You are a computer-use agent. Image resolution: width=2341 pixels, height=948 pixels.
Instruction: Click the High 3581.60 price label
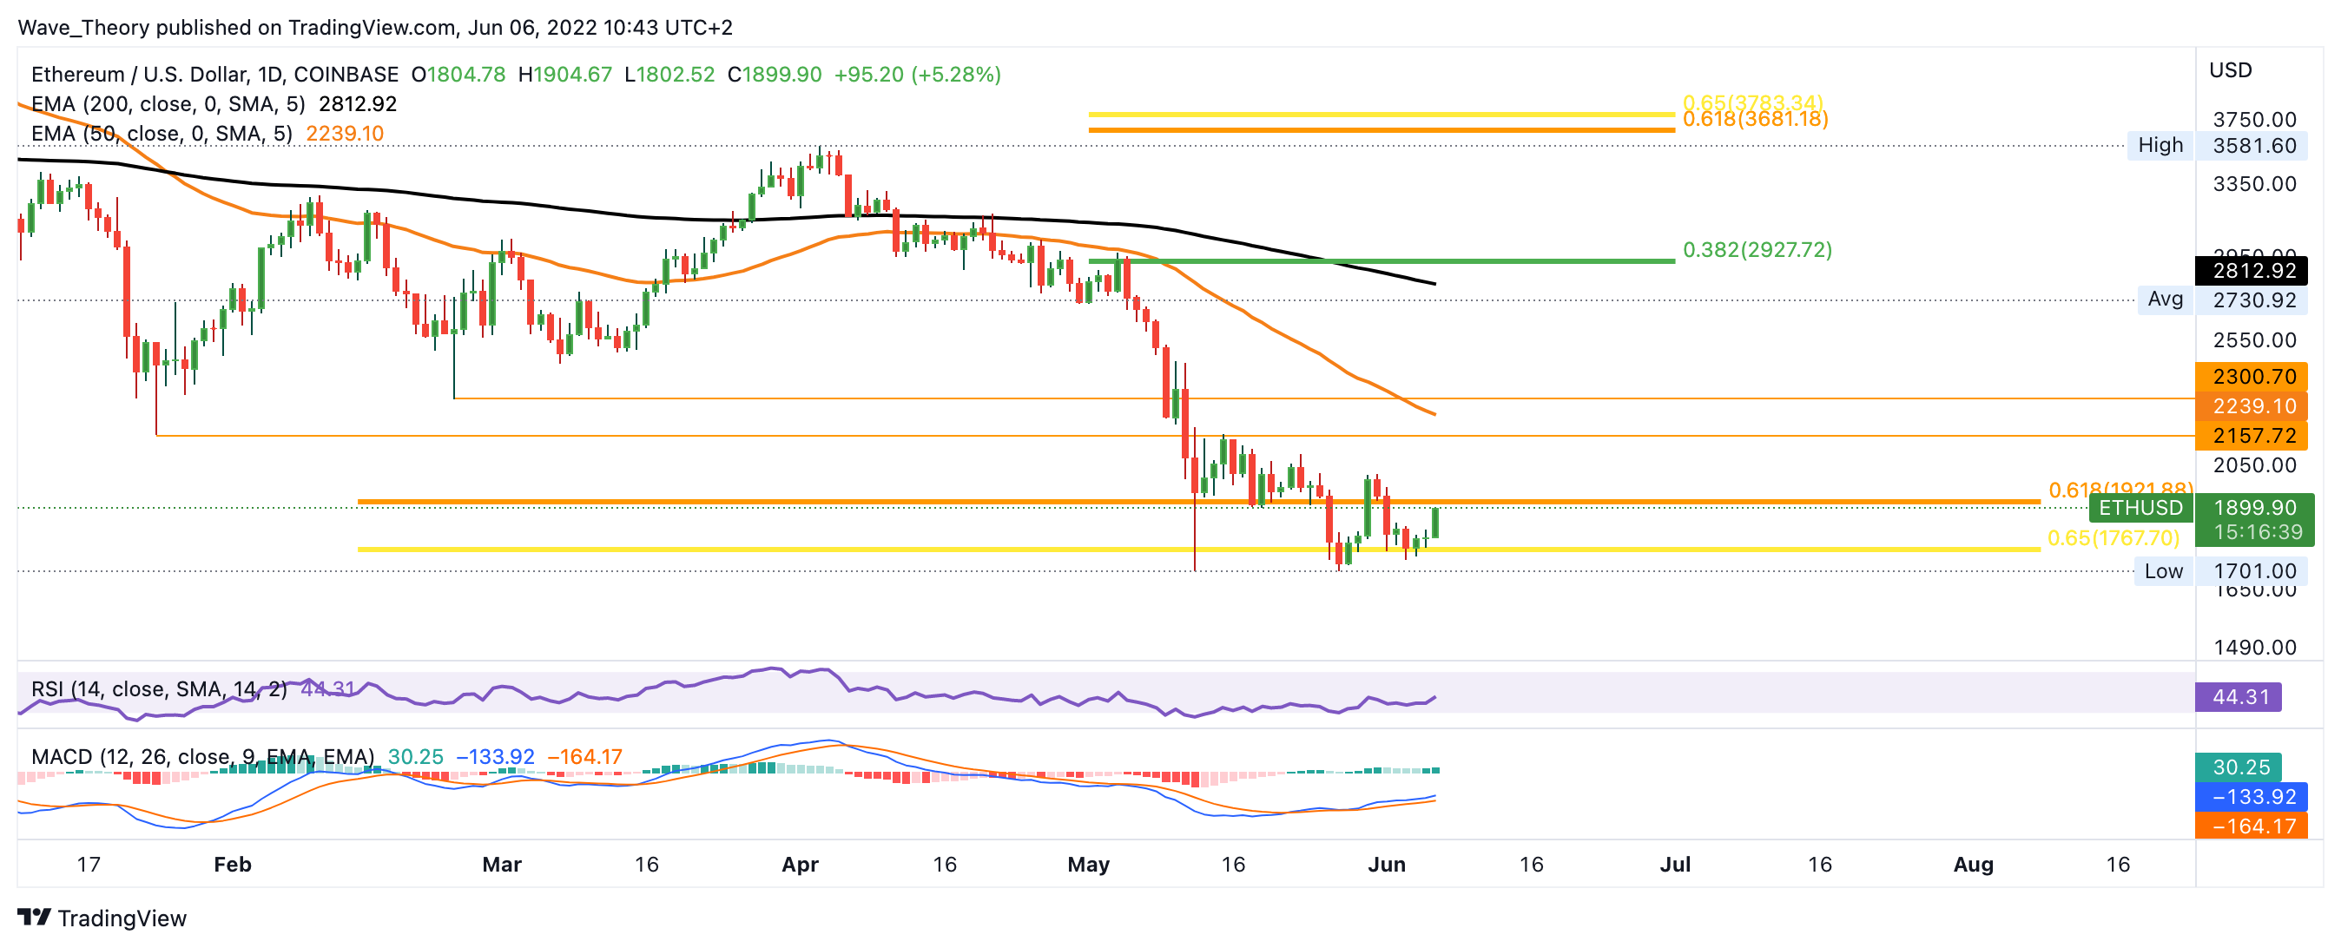(2218, 146)
